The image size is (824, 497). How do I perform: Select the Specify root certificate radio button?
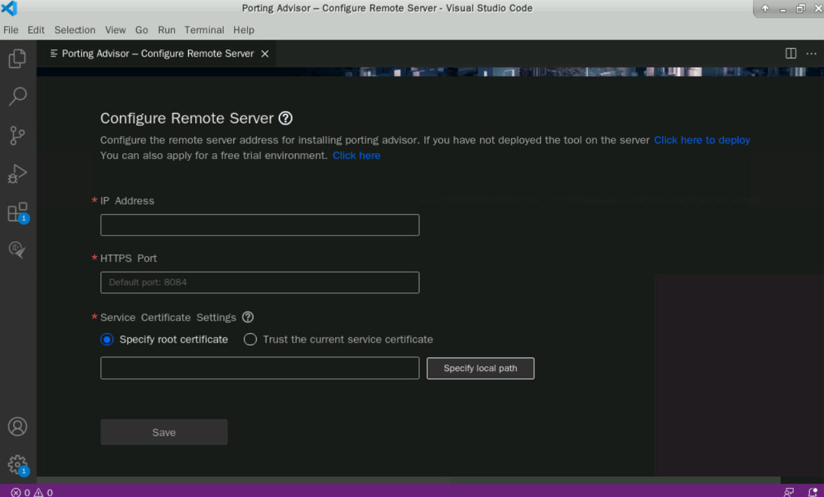107,339
